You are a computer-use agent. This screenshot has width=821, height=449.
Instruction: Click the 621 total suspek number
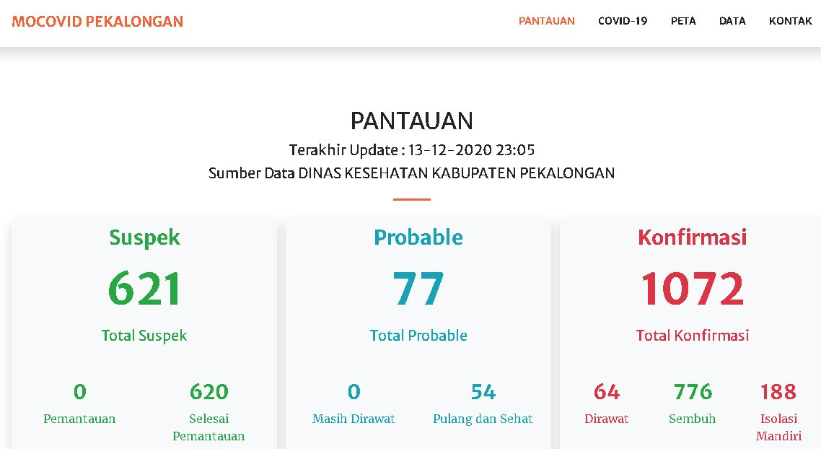(x=144, y=289)
